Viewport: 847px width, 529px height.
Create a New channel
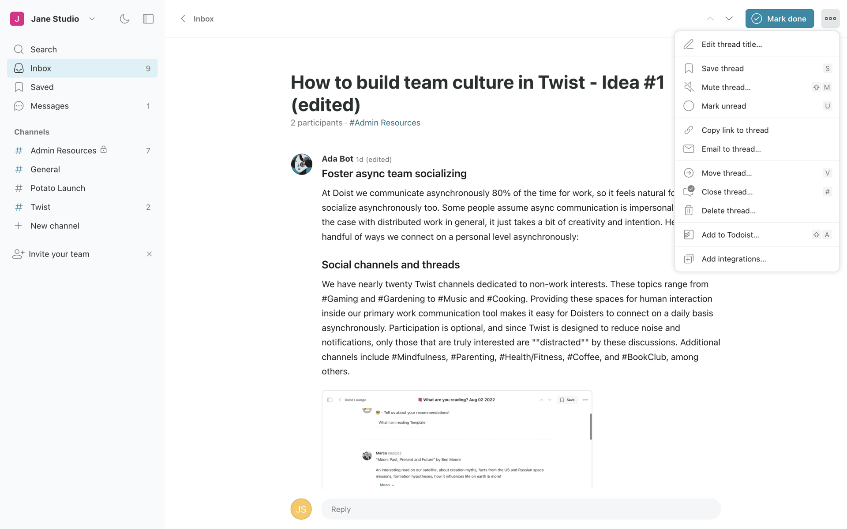coord(82,226)
